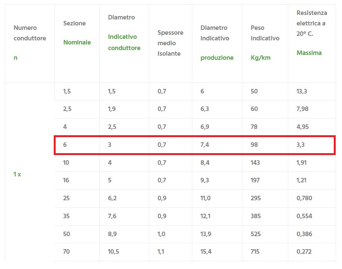Click the weight value 143 cell

pyautogui.click(x=255, y=163)
